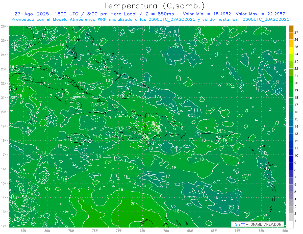Screen dimensions: 303x234
Task: Click the "18N" latitude axis label
Action: [4, 140]
